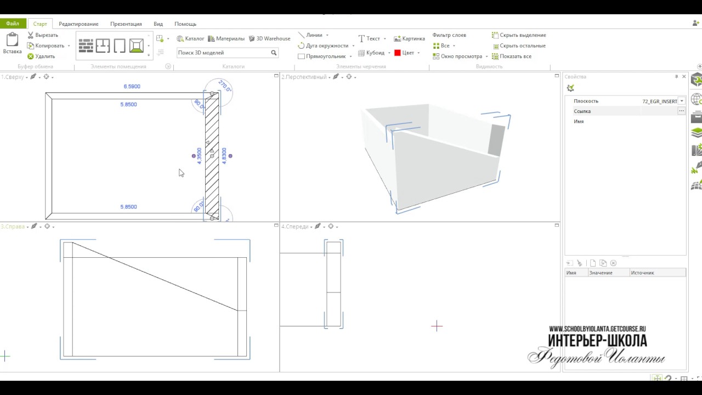Screen dimensions: 702x395
Task: Select the open rectangle room element icon
Action: 120,46
